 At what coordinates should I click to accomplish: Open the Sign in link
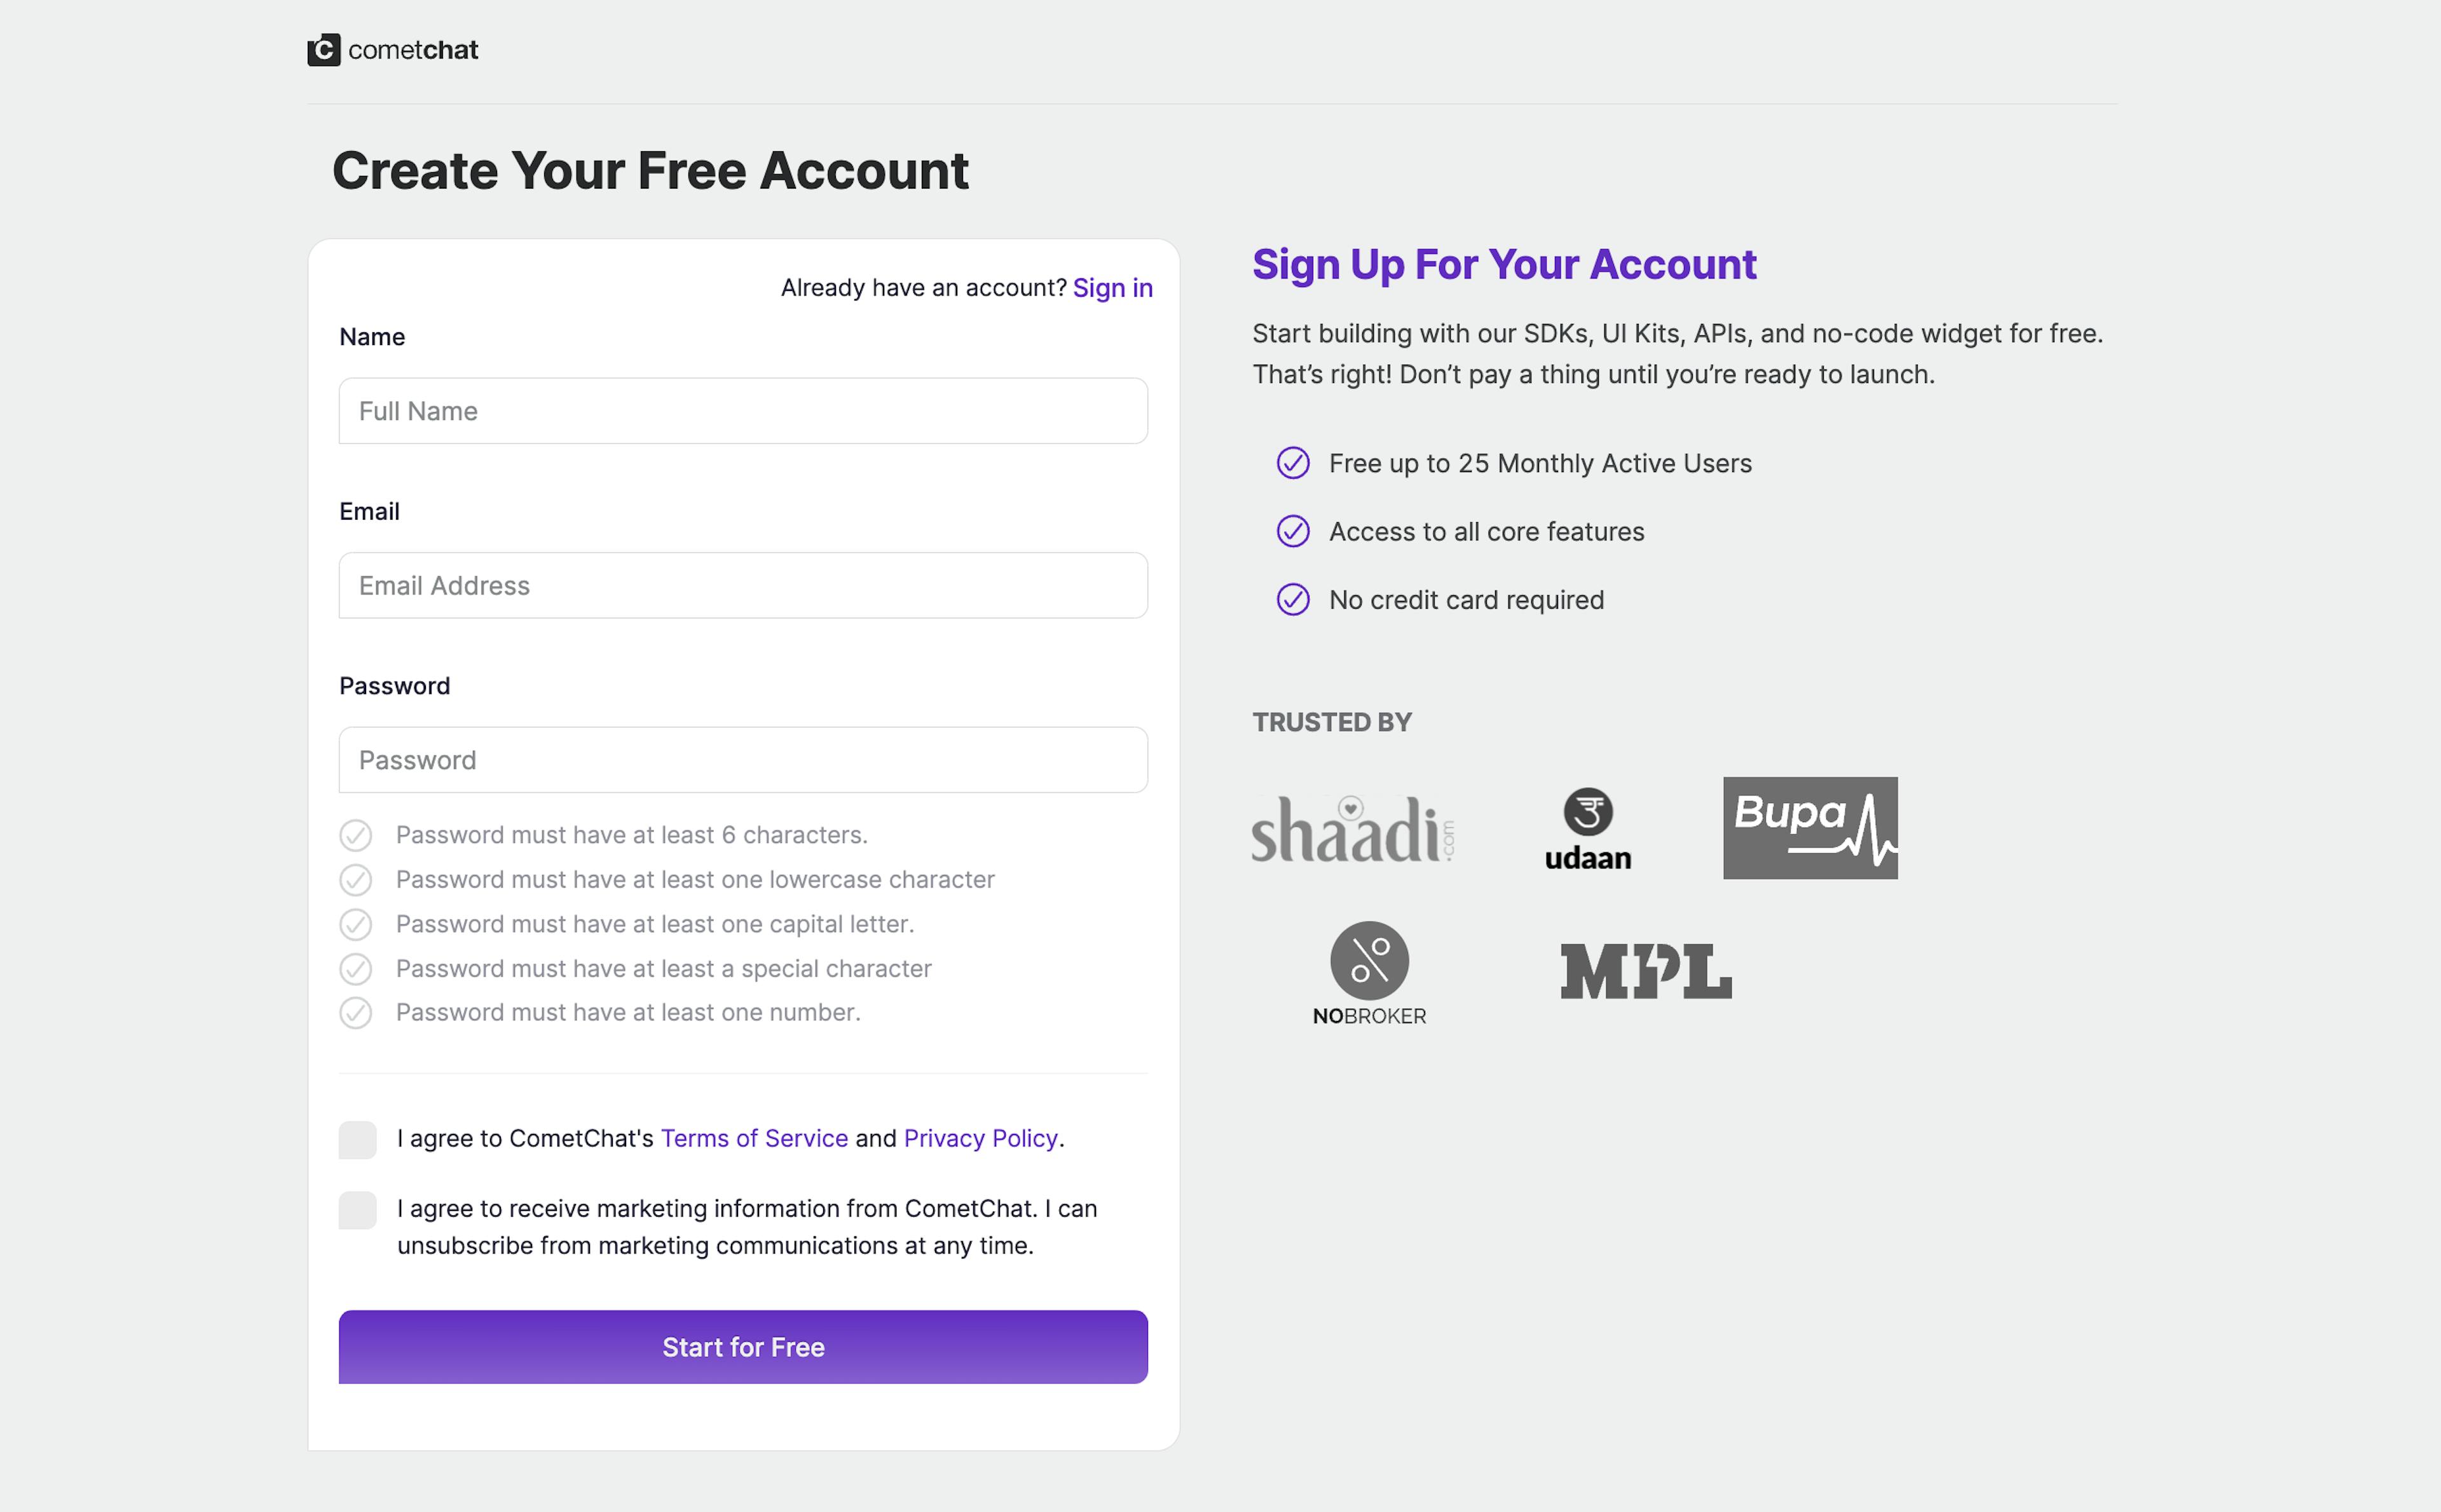[x=1112, y=288]
